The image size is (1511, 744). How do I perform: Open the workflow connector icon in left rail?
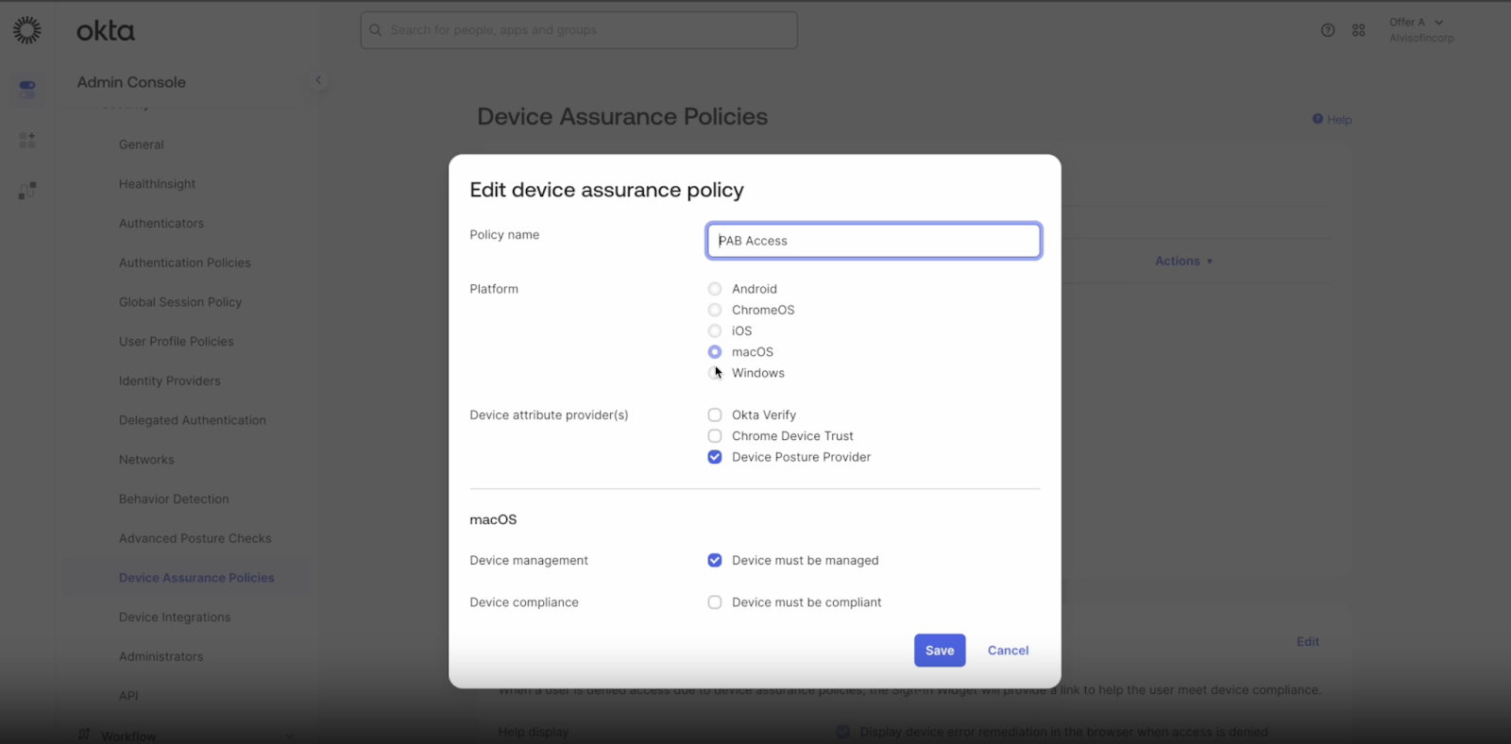(27, 191)
